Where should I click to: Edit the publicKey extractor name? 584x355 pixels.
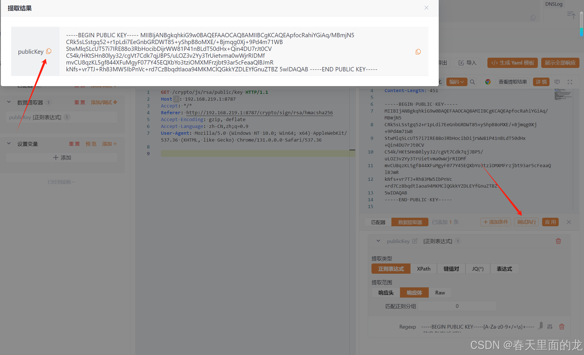[415, 241]
